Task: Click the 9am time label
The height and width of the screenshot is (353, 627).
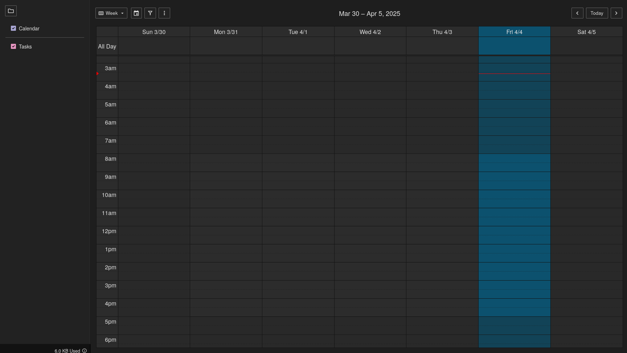Action: point(110,177)
